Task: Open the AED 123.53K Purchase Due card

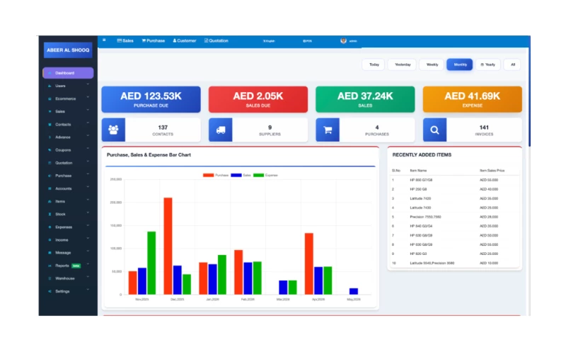Action: (x=151, y=99)
